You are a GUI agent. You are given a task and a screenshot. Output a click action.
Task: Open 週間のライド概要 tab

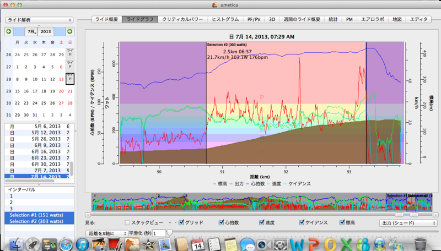tap(302, 19)
